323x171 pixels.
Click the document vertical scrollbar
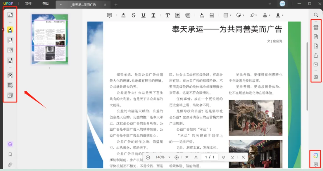[x=307, y=76]
